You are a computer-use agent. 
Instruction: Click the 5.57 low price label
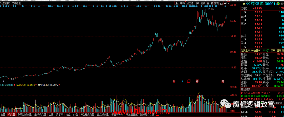tap(13, 79)
